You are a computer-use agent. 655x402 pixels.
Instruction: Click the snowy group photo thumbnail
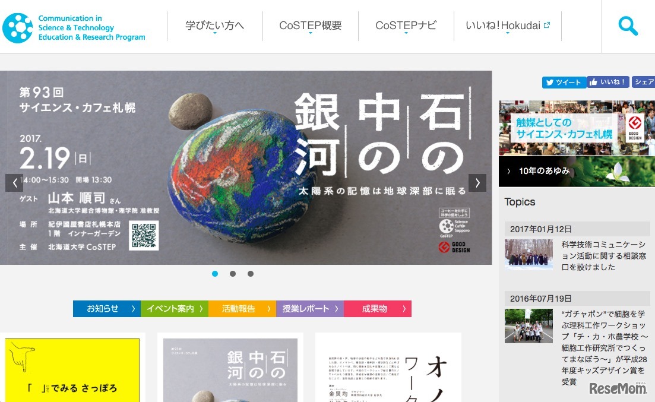pyautogui.click(x=529, y=254)
